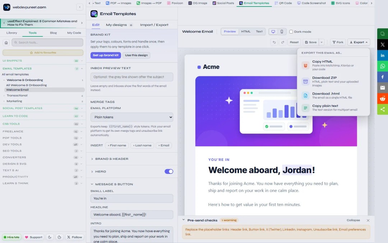This screenshot has width=388, height=243.
Task: Select the Preview view mode
Action: click(x=230, y=31)
